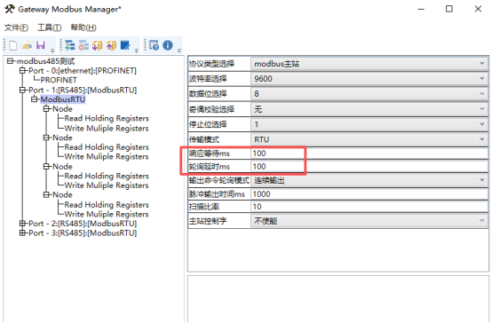This screenshot has height=323, width=492.
Task: Upload configuration with up-arrow icon
Action: (x=111, y=45)
